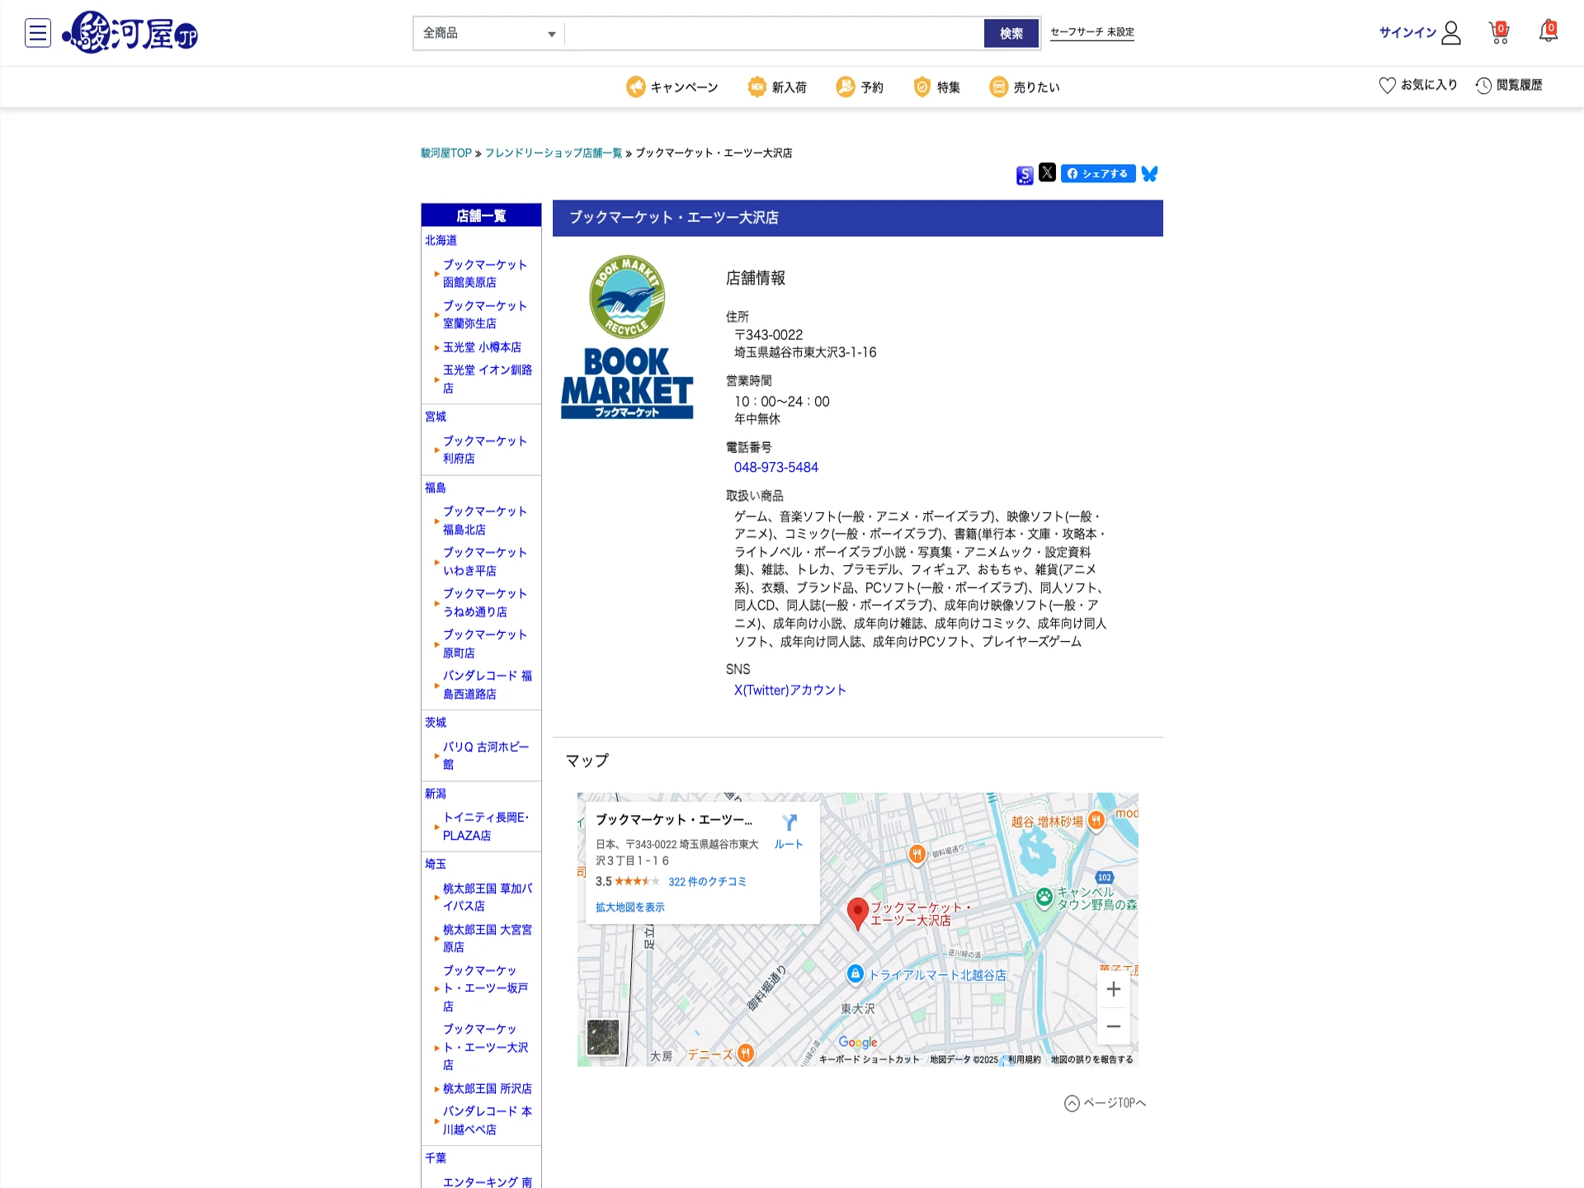
Task: Select 埼玉 region heading
Action: point(435,864)
